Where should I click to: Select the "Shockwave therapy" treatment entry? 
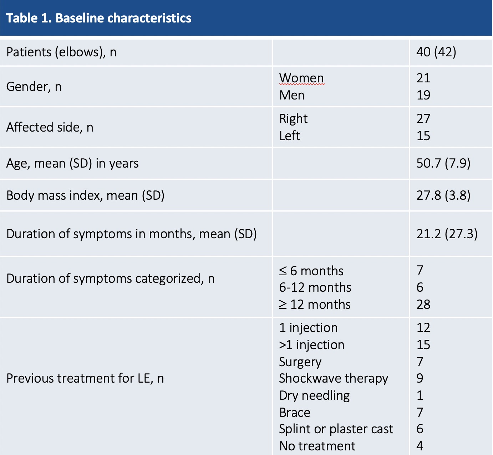pyautogui.click(x=333, y=378)
